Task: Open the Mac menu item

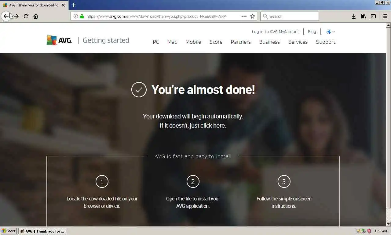Action: point(172,42)
